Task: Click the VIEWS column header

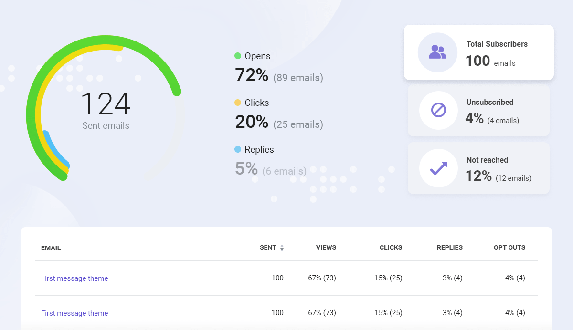Action: [326, 247]
